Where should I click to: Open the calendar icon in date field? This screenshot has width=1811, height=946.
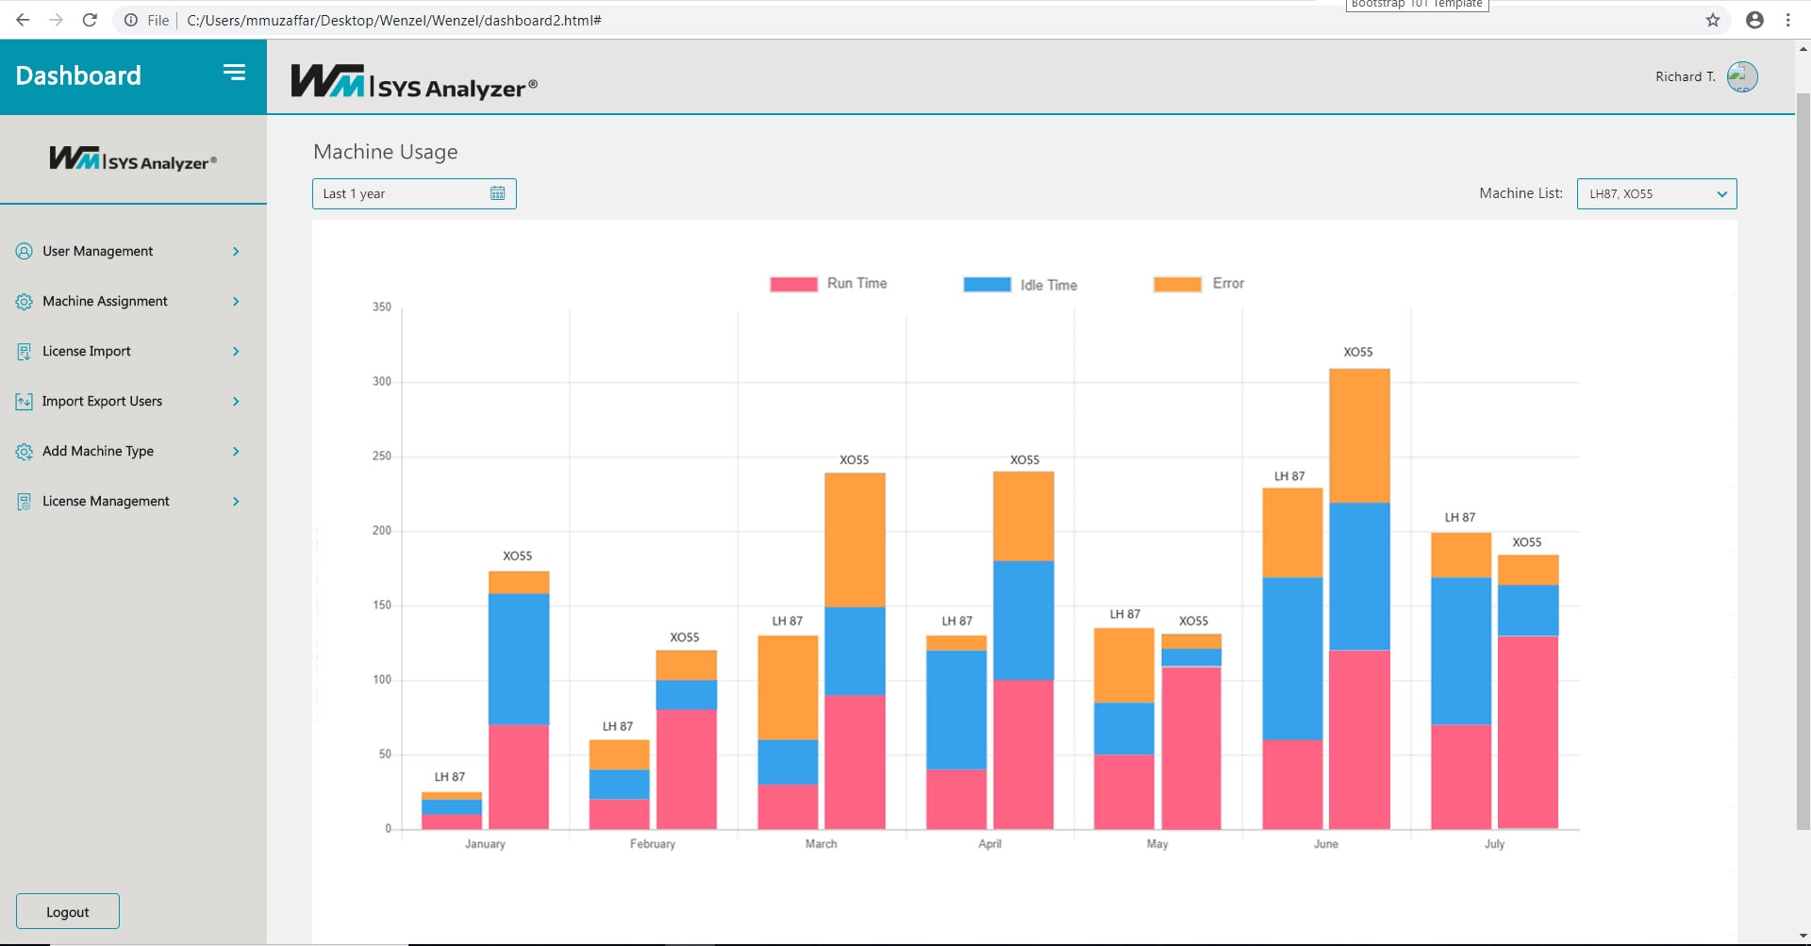point(497,193)
